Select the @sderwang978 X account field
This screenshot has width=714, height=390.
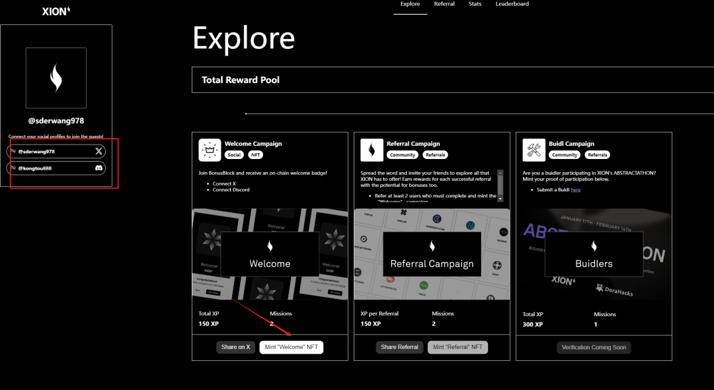(x=56, y=151)
